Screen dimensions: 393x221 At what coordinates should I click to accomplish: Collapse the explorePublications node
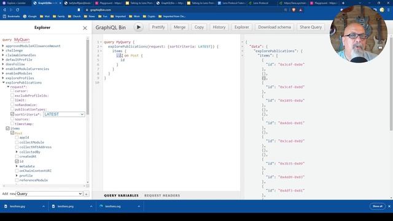(x=4, y=82)
